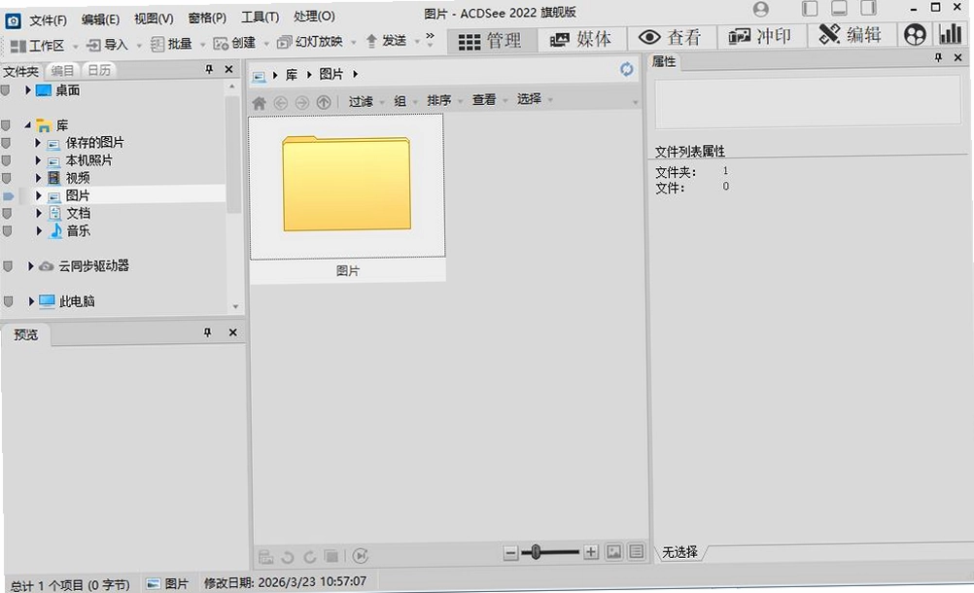The width and height of the screenshot is (974, 593).
Task: Open the 查看 dropdown in file toolbar
Action: point(489,99)
